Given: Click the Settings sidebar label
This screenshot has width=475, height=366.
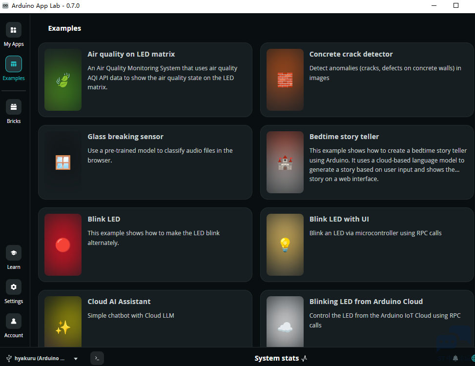Looking at the screenshot, I should click(14, 301).
